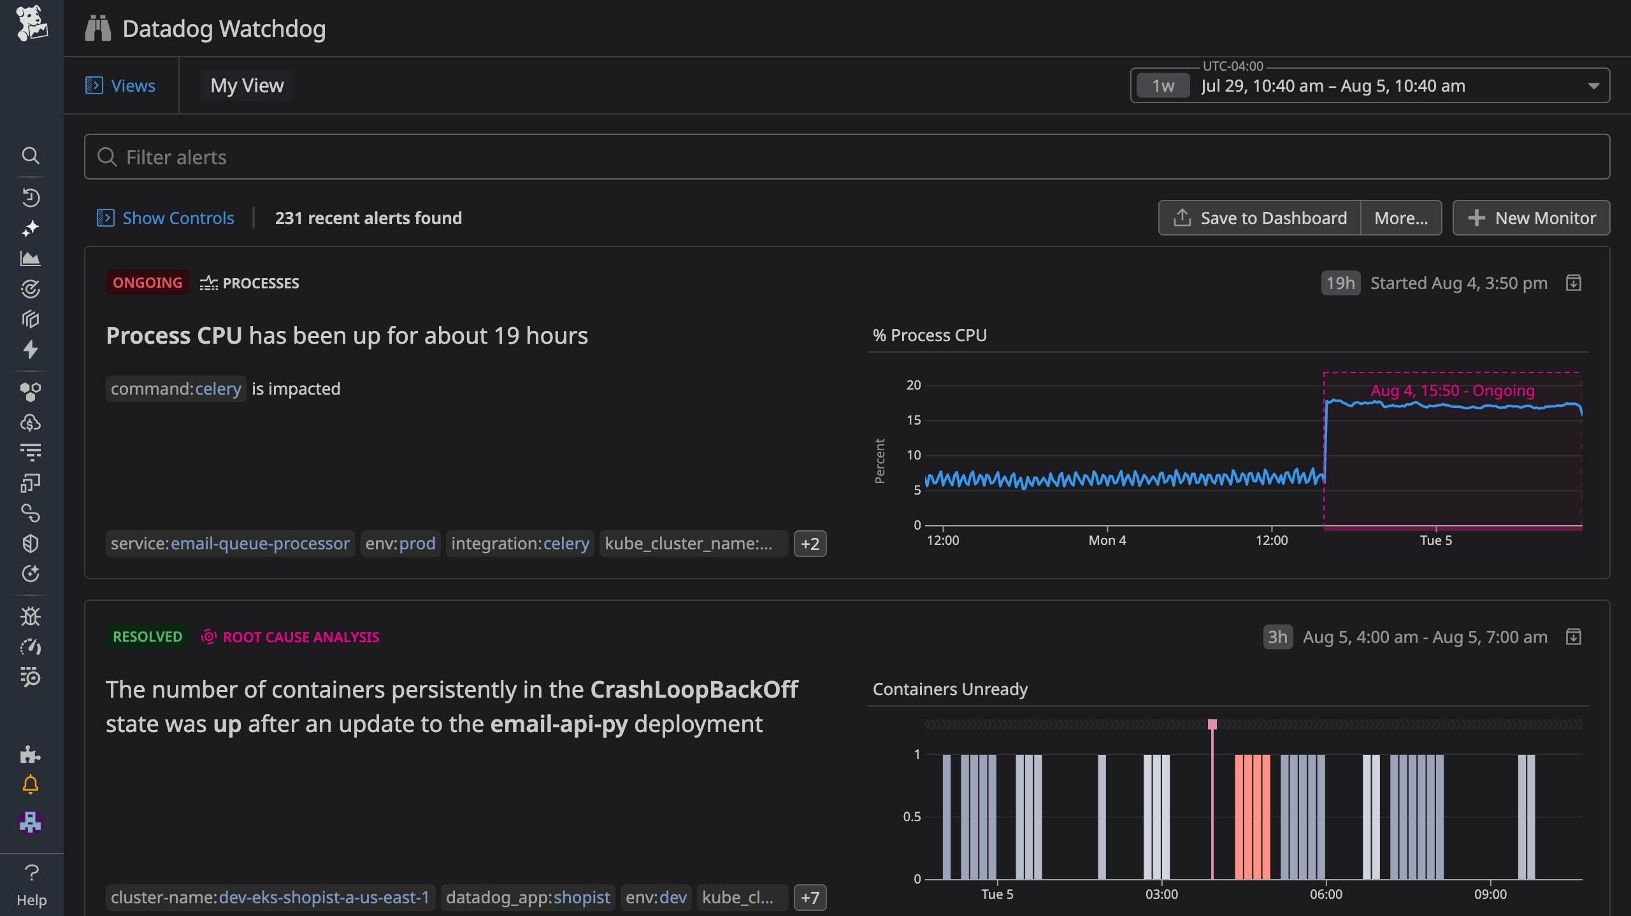The width and height of the screenshot is (1631, 916).
Task: Collapse the Process CPU alert card
Action: click(1574, 283)
